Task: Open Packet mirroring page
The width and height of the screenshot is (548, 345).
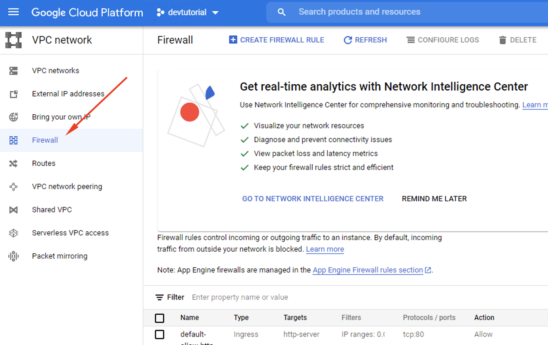Action: click(59, 256)
